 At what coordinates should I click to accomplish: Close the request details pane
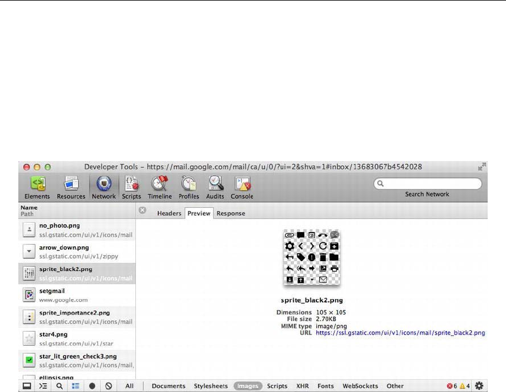pos(142,210)
